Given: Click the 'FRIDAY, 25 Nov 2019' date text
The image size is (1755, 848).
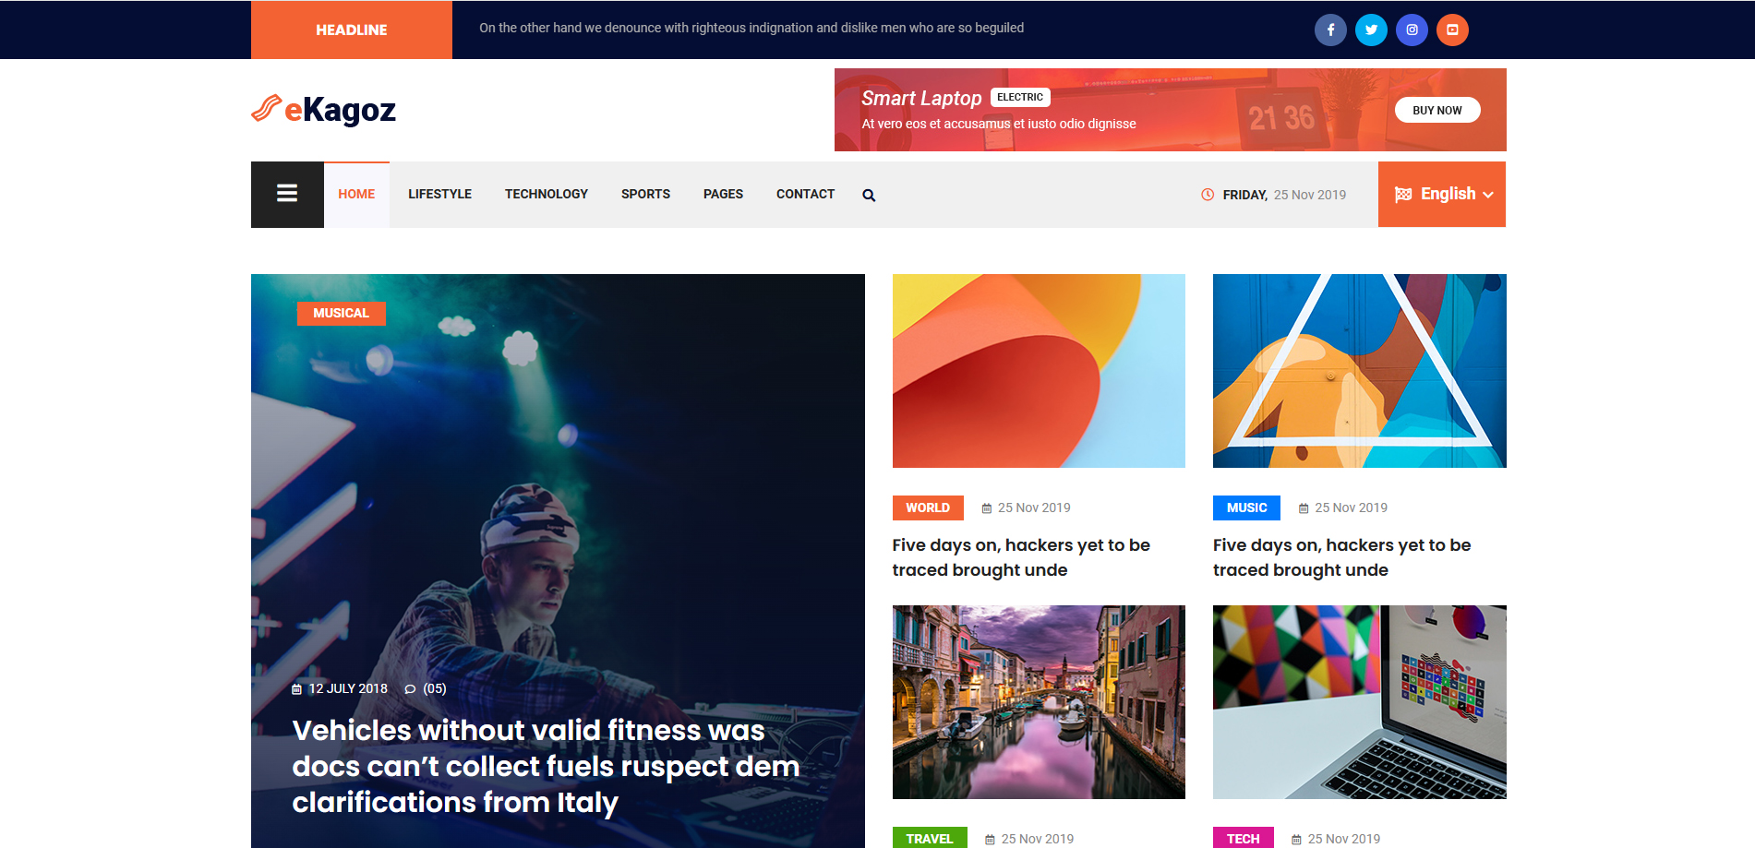Looking at the screenshot, I should coord(1284,195).
